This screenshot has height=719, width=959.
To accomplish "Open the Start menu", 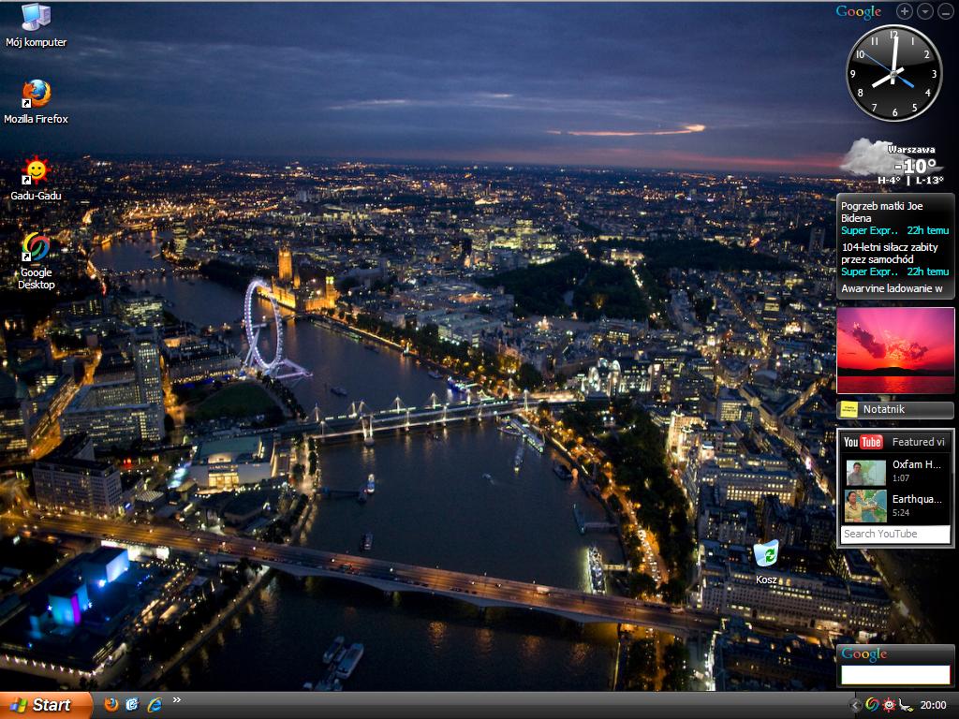I will [46, 705].
